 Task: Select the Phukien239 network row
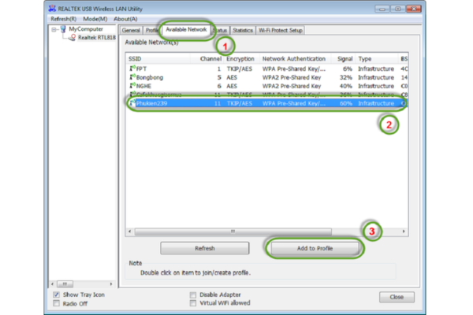[267, 103]
